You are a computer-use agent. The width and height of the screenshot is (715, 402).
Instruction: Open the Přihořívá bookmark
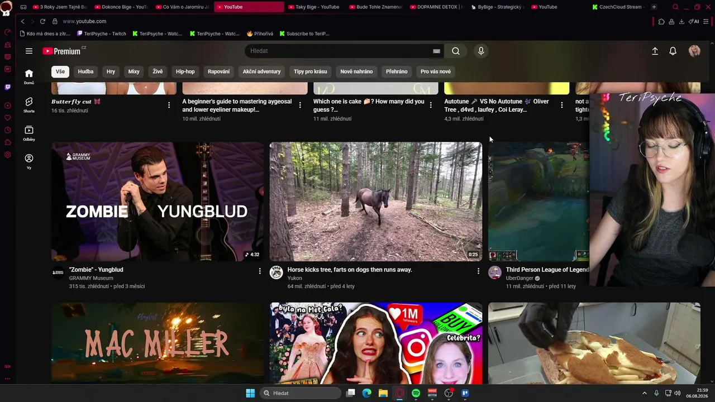click(260, 33)
